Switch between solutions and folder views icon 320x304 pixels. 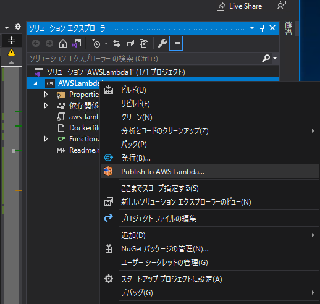77,43
